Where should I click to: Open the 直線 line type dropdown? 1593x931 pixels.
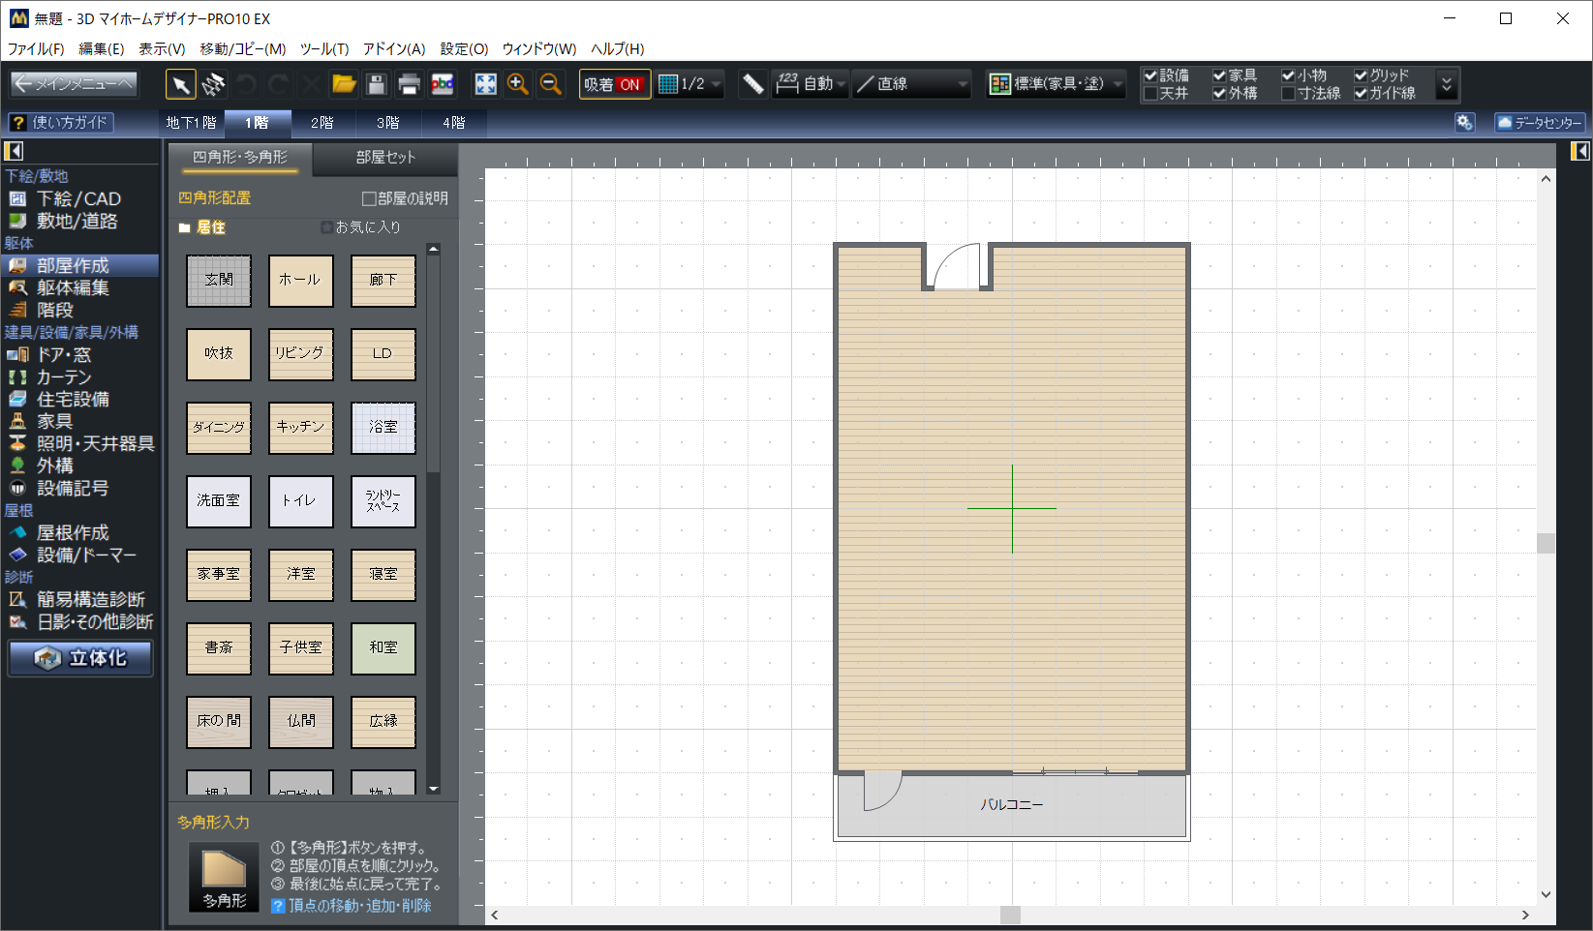[912, 85]
